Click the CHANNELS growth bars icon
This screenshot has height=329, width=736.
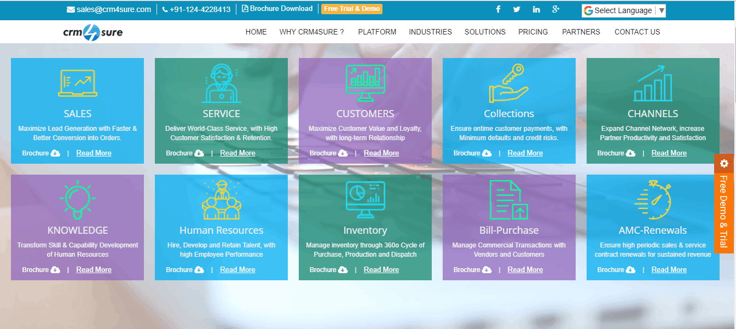(x=653, y=83)
